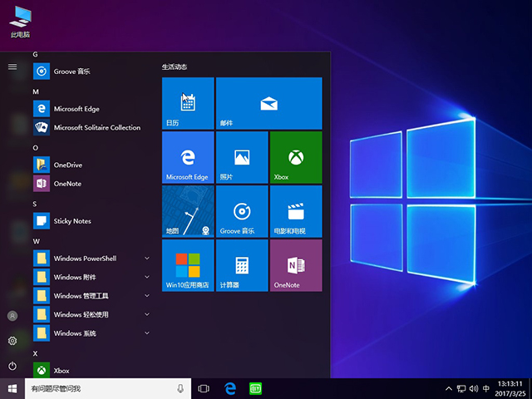Screen dimensions: 532x399
Task: Click the purple OneNote tile
Action: pyautogui.click(x=295, y=265)
